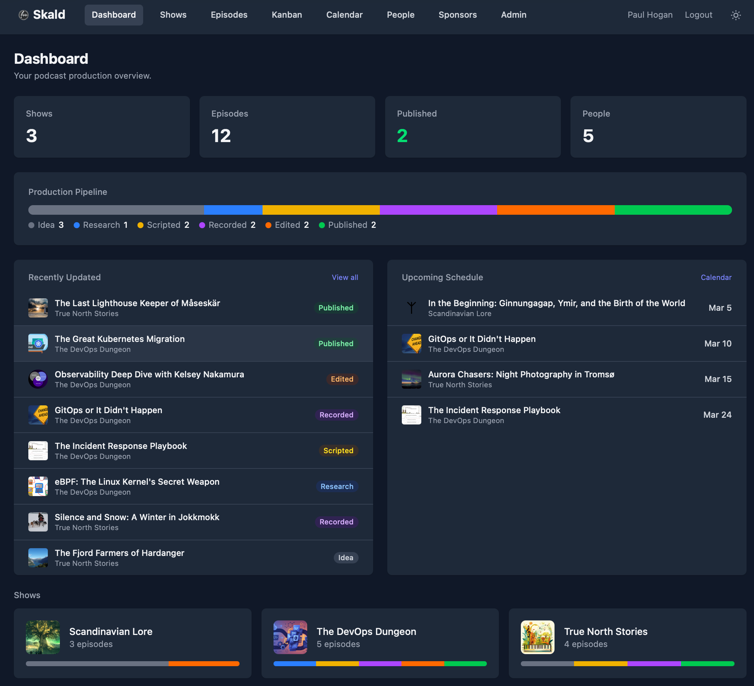Toggle the Published filter in the pipeline legend

[348, 225]
